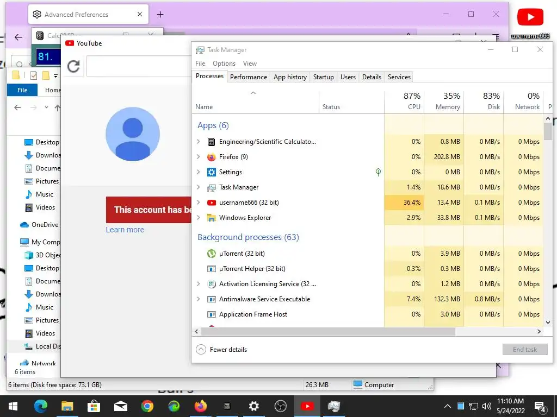The image size is (557, 417).
Task: Switch to the Details tab
Action: (372, 77)
